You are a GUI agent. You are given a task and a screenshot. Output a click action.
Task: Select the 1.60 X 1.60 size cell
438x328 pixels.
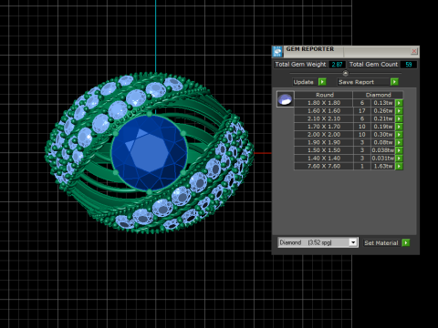(324, 111)
